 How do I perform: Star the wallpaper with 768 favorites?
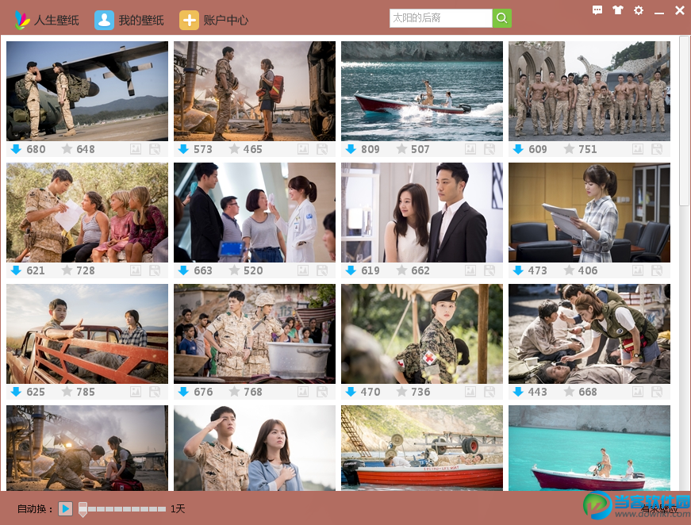click(x=234, y=391)
